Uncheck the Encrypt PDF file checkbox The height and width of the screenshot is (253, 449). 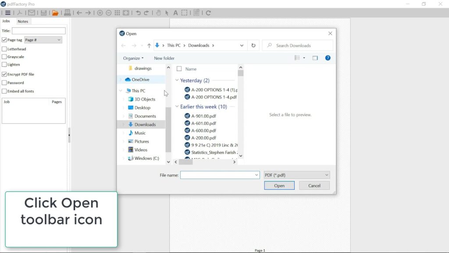pyautogui.click(x=4, y=74)
